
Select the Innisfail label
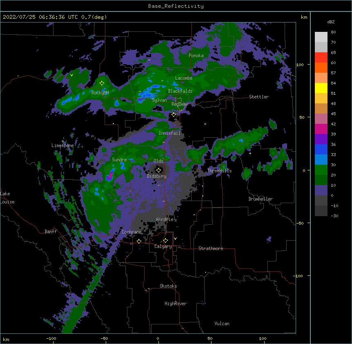(169, 133)
